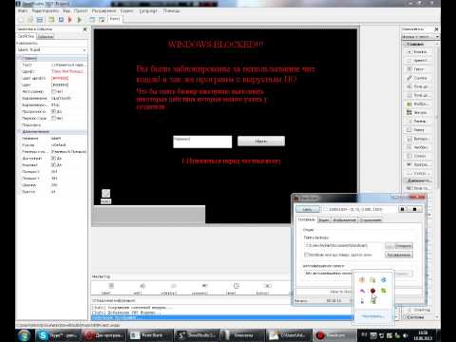Screen dimensions: 456x342
Task: Switch to Bandicam taskbar button
Action: tap(334, 335)
